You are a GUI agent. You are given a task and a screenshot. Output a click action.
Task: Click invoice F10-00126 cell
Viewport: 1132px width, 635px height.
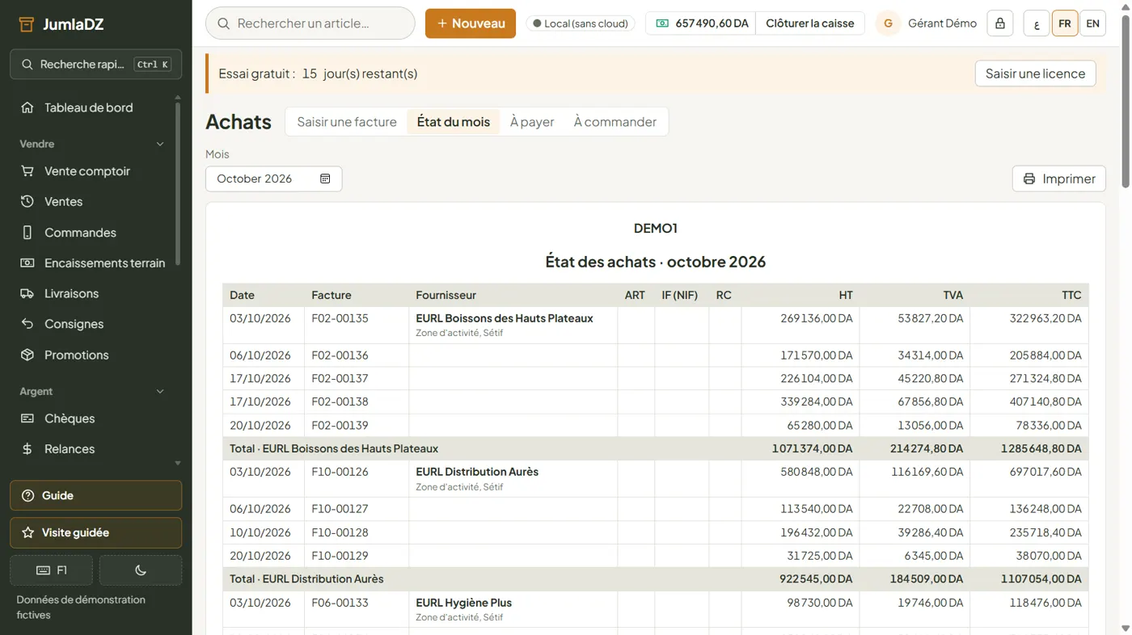click(x=357, y=479)
